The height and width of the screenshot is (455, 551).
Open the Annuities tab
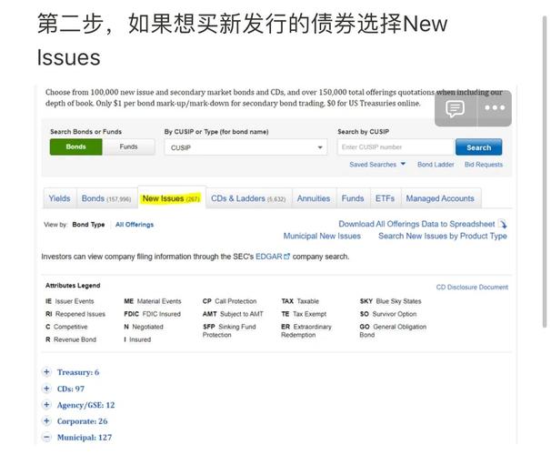coord(314,198)
